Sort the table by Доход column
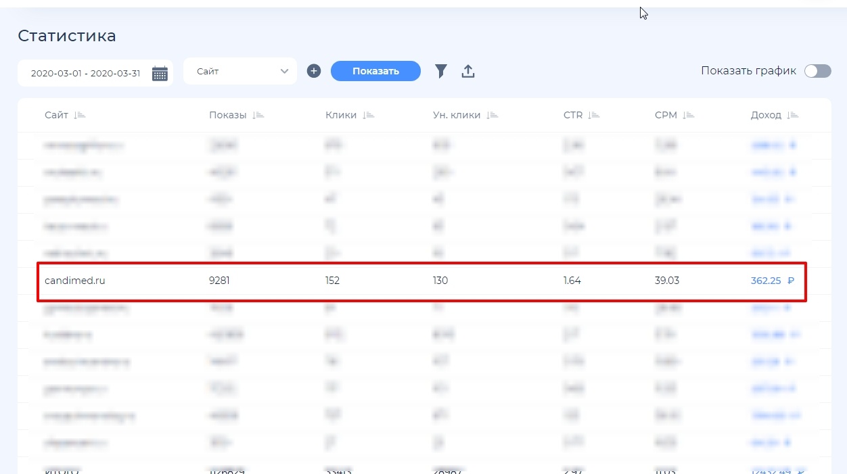 coord(775,115)
